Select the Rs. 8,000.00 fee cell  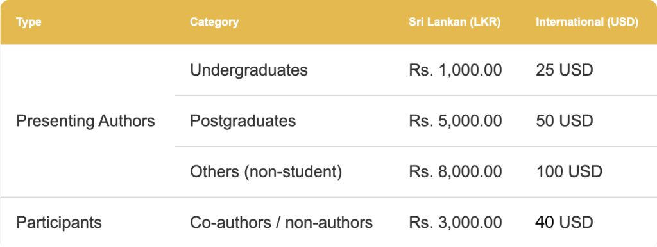[x=455, y=171]
